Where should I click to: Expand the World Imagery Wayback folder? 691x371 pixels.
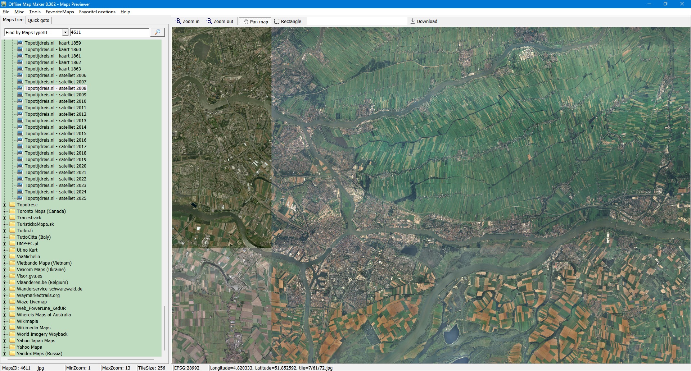point(5,334)
